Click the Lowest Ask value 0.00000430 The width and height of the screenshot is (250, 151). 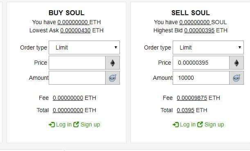pyautogui.click(x=75, y=30)
